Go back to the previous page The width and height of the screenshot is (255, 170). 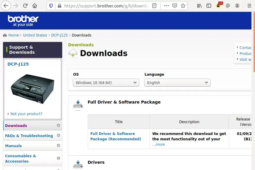[x=6, y=6]
